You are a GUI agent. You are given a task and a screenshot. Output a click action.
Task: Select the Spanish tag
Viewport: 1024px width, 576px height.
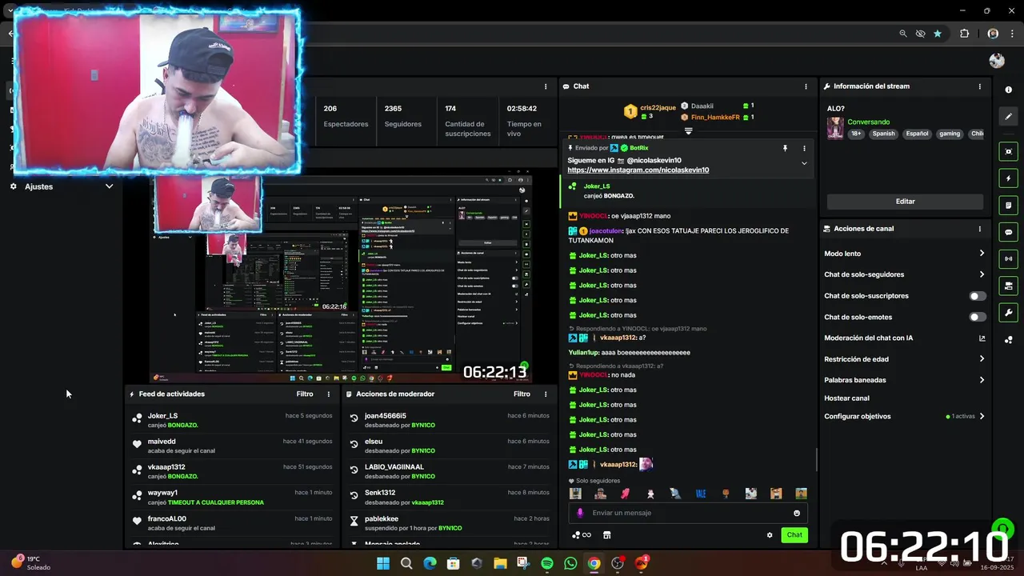(x=883, y=134)
